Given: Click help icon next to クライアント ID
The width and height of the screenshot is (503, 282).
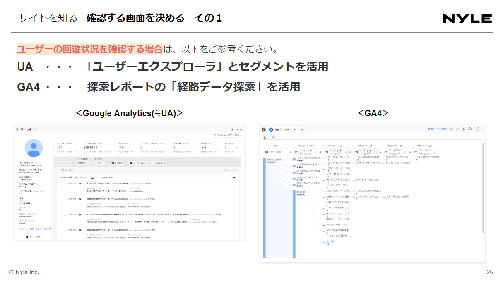Looking at the screenshot, I should (x=35, y=163).
